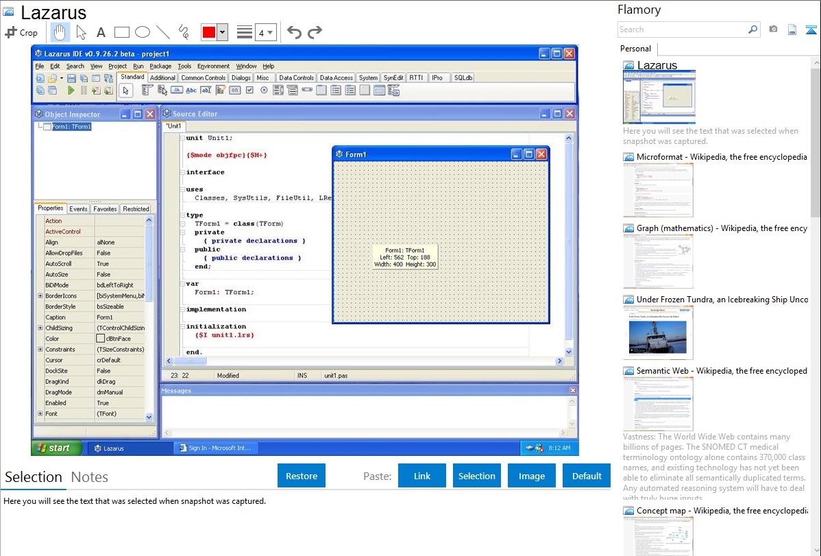This screenshot has width=821, height=556.
Task: Pick the Ok button component in Lazarus palette
Action: pyautogui.click(x=176, y=90)
